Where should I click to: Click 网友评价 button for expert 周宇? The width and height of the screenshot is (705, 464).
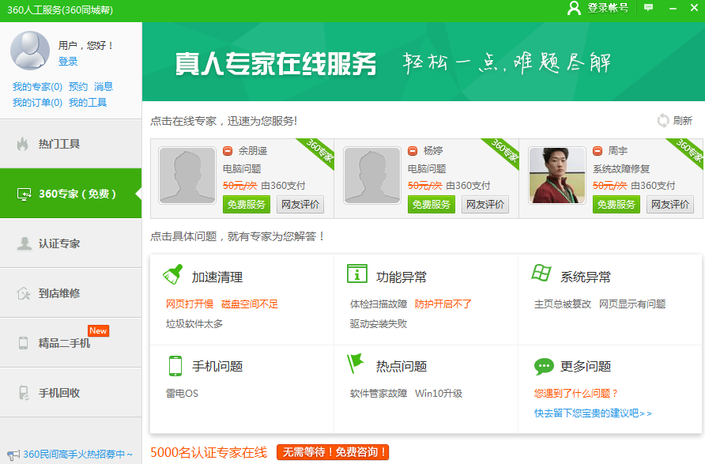(670, 205)
